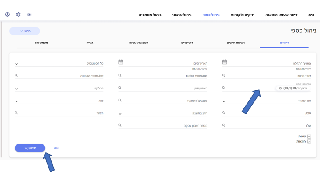
Task: Open the חדש dropdown button
Action: [x=24, y=31]
